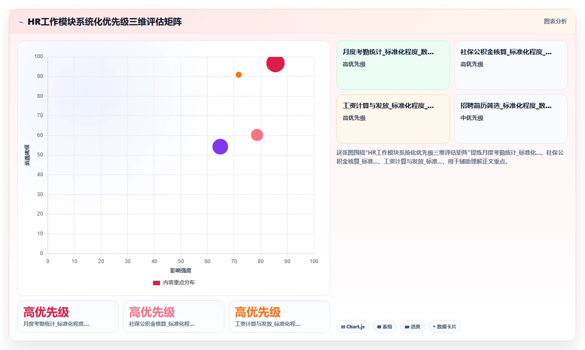Toggle the 内容重点分布 legend swatch

click(x=156, y=283)
